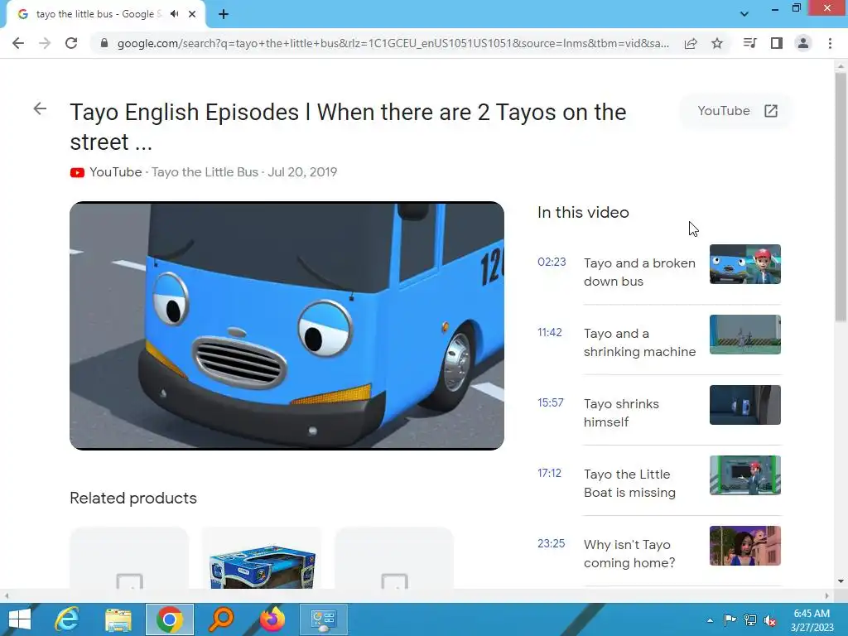Open a new tab with plus button
Viewport: 848px width, 636px height.
coord(224,14)
